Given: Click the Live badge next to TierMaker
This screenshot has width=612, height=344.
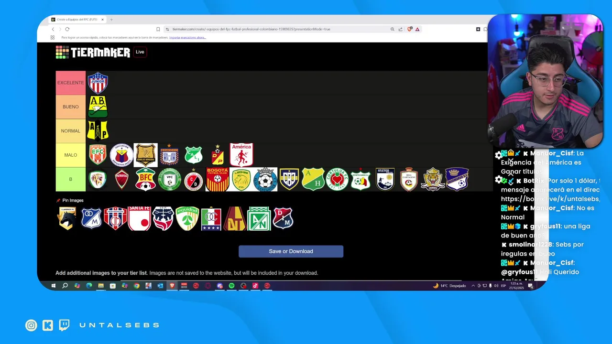Looking at the screenshot, I should [140, 52].
